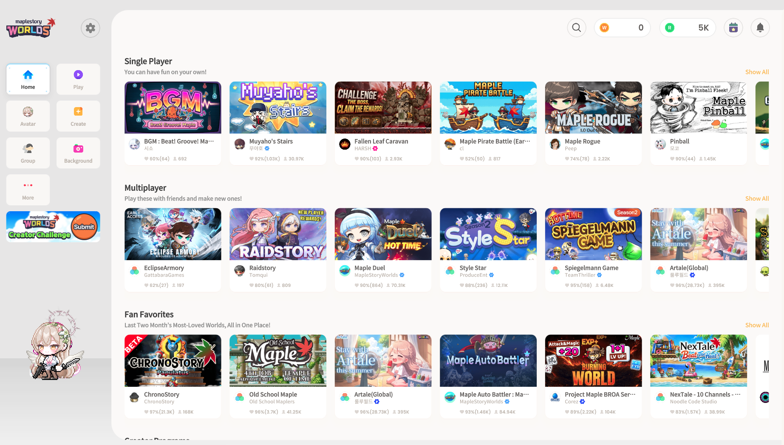This screenshot has height=445, width=784.
Task: Click Submit on Creator Challenge banner
Action: coord(84,227)
